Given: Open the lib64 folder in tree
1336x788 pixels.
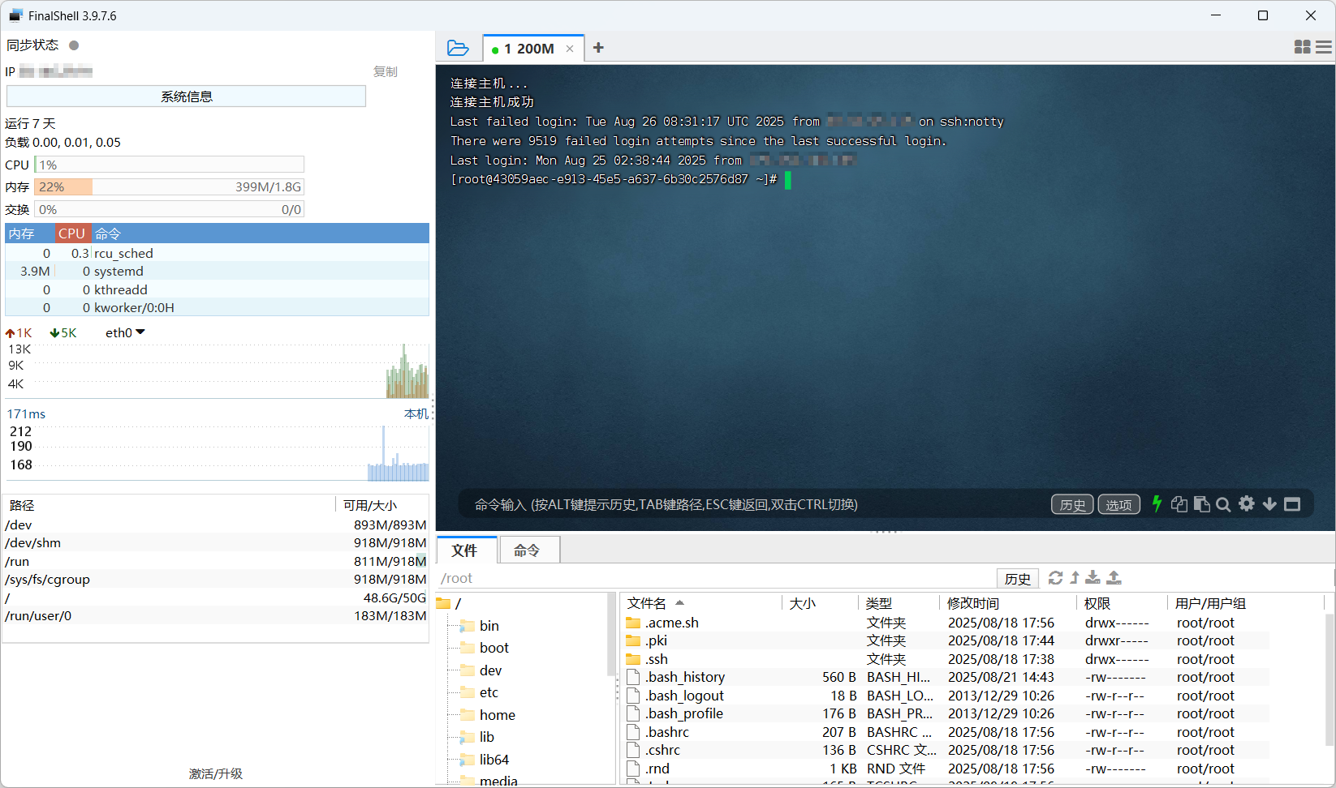Looking at the screenshot, I should (494, 760).
